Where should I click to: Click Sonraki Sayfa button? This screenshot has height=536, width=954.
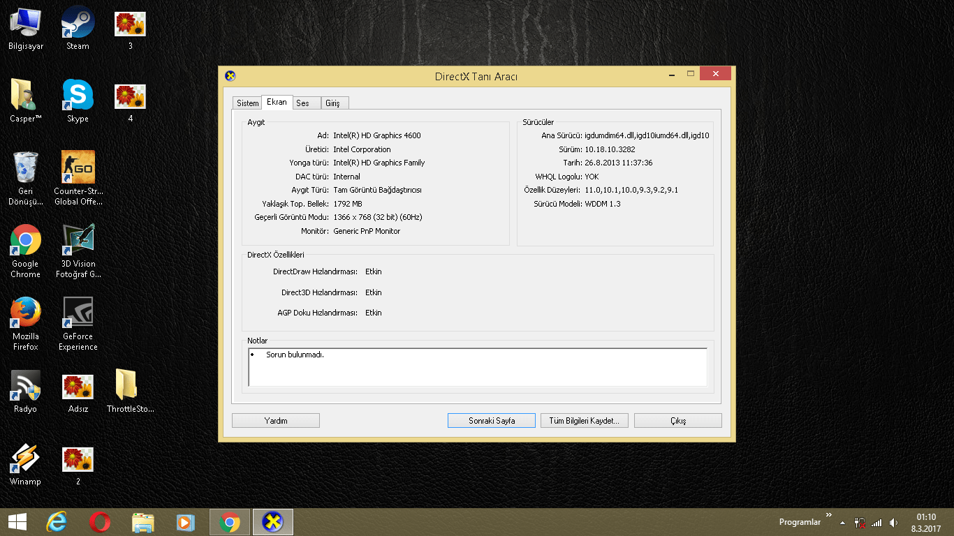point(492,421)
